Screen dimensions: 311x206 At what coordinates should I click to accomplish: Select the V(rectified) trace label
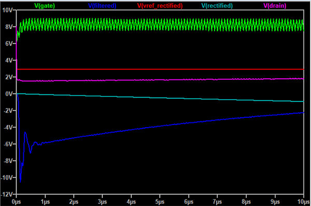coord(217,6)
